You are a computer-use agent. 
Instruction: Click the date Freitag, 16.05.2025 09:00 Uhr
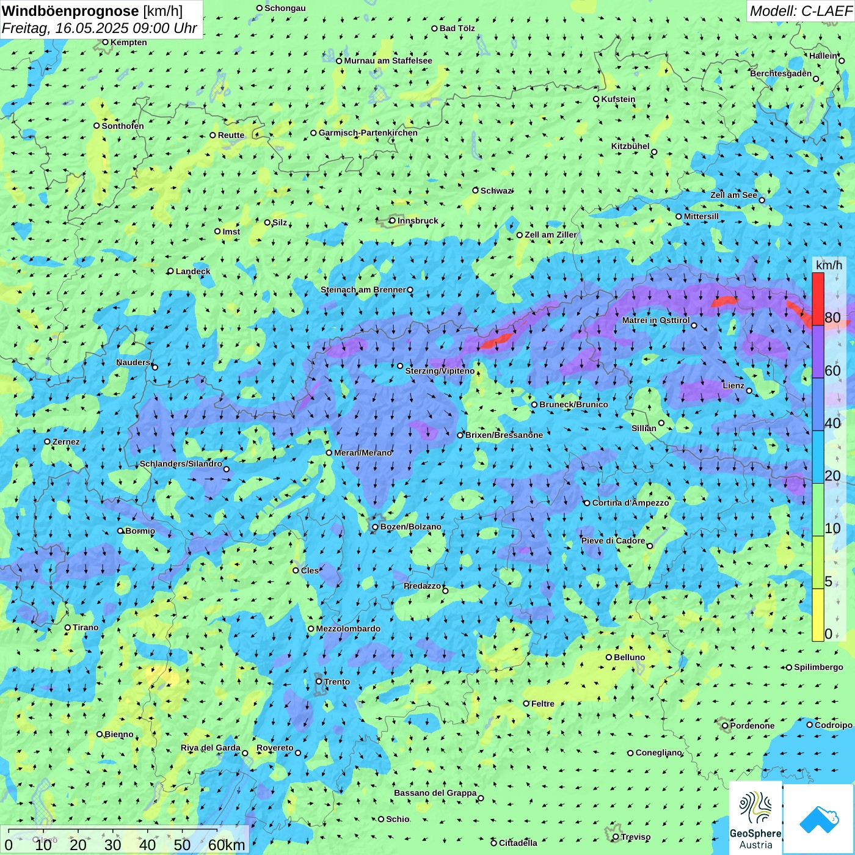(x=100, y=28)
